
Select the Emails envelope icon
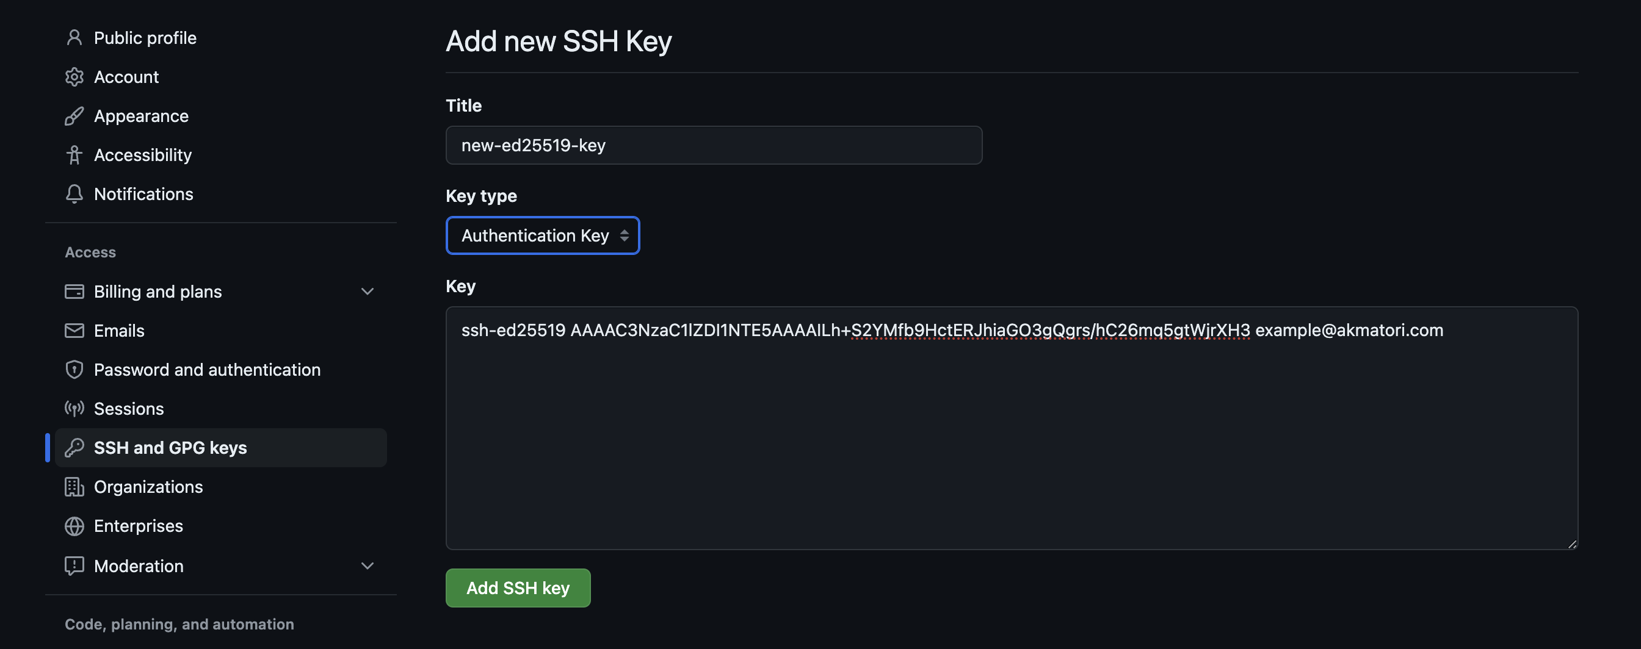tap(74, 330)
